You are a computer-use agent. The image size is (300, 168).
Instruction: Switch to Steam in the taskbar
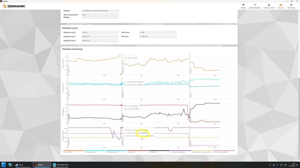[22, 165]
